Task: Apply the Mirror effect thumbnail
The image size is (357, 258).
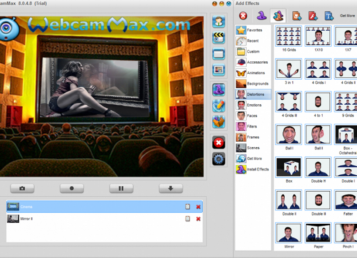Action: pyautogui.click(x=289, y=232)
